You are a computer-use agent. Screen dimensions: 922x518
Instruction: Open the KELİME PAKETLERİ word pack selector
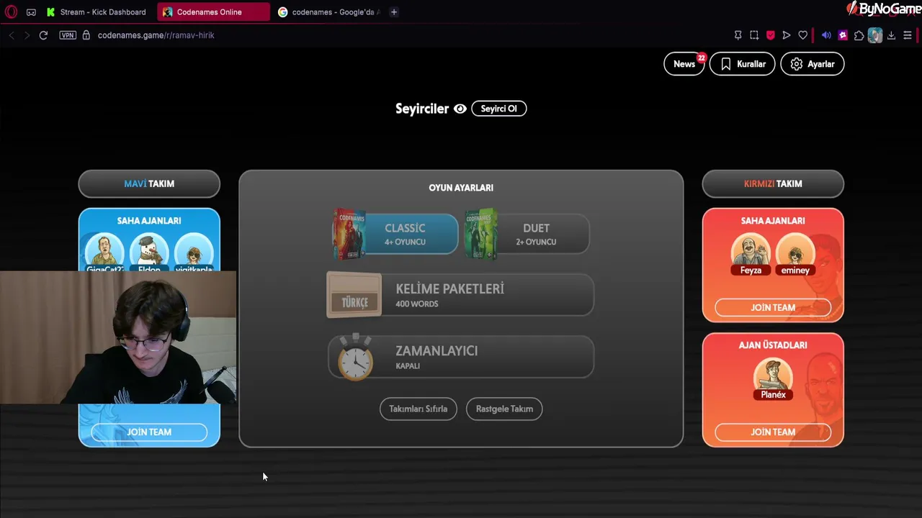(x=461, y=295)
